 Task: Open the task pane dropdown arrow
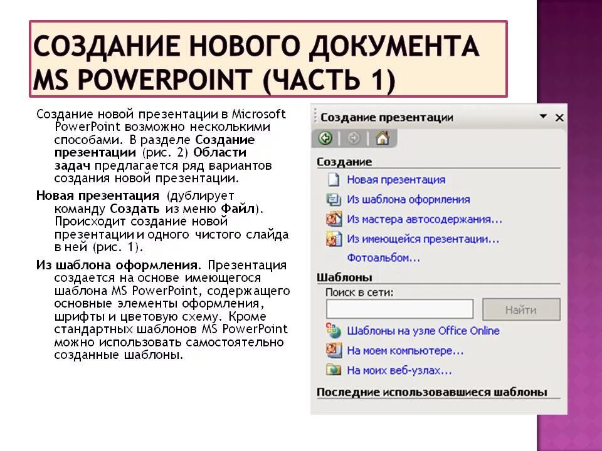pyautogui.click(x=543, y=117)
